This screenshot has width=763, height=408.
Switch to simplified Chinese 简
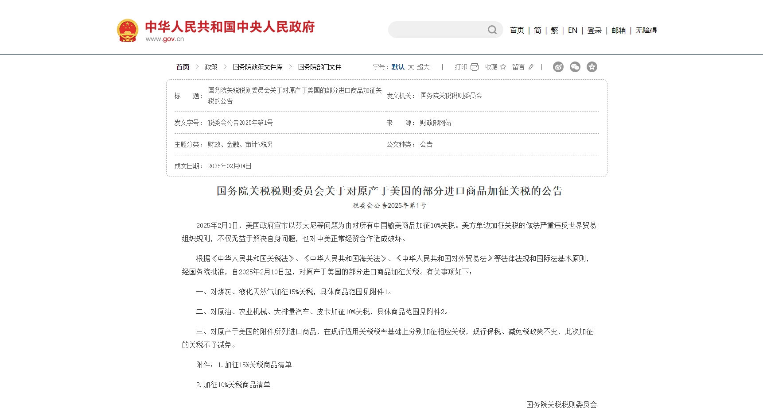coord(537,31)
